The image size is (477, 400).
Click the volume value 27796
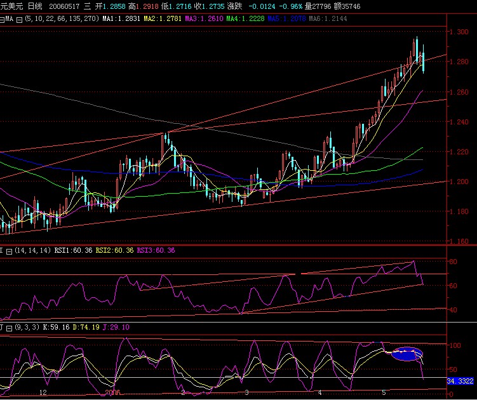pyautogui.click(x=321, y=6)
